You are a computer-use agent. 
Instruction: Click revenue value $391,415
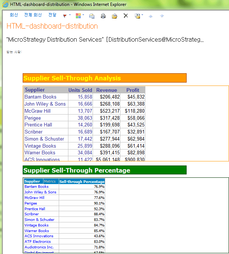(x=110, y=152)
